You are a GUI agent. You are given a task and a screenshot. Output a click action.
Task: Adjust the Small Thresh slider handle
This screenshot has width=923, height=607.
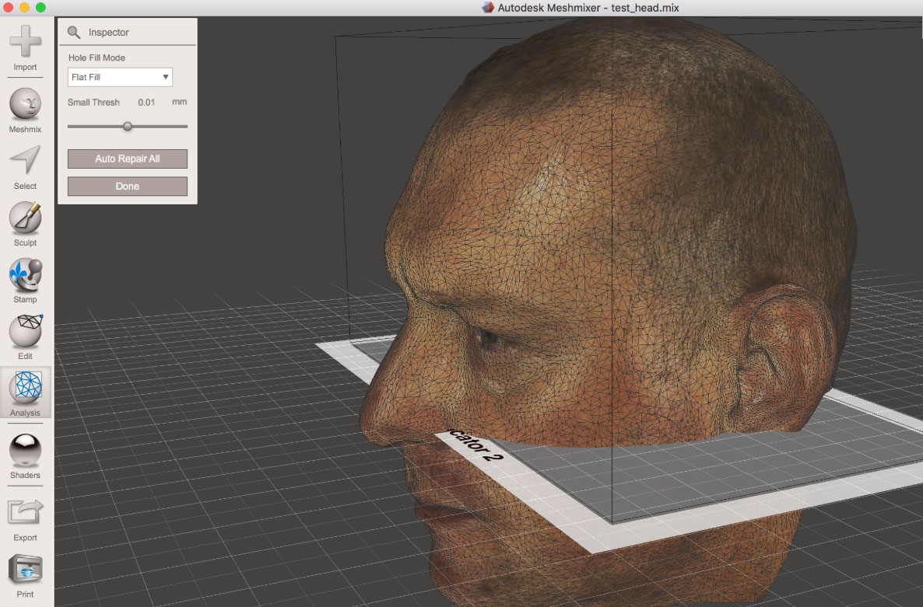[x=127, y=127]
